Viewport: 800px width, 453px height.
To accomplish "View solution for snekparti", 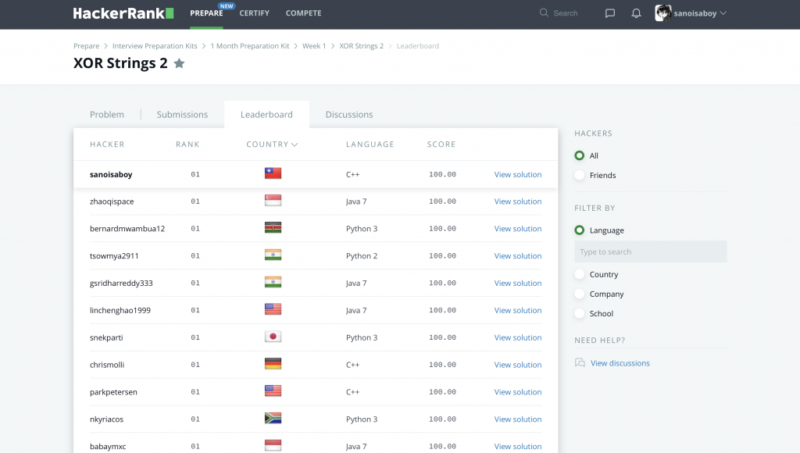I will [518, 337].
